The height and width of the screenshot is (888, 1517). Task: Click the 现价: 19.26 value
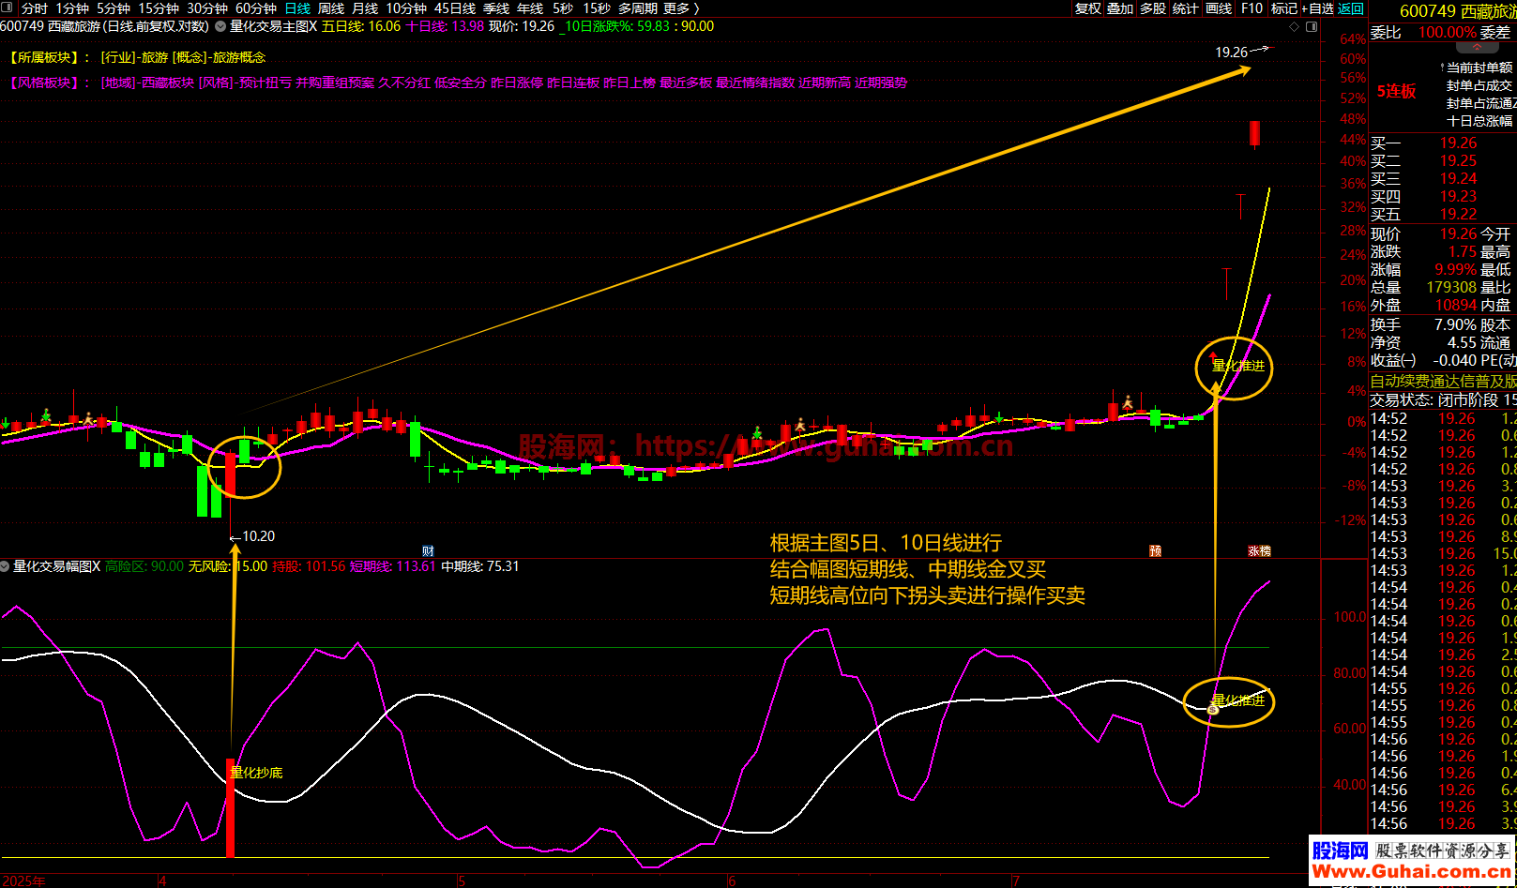tap(522, 26)
